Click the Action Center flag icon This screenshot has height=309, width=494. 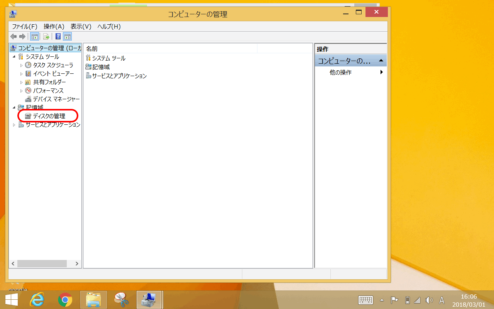(x=394, y=300)
